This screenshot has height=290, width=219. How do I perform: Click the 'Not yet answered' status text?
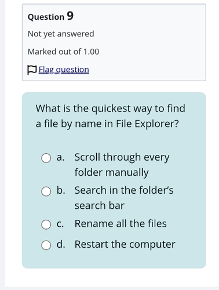[61, 34]
